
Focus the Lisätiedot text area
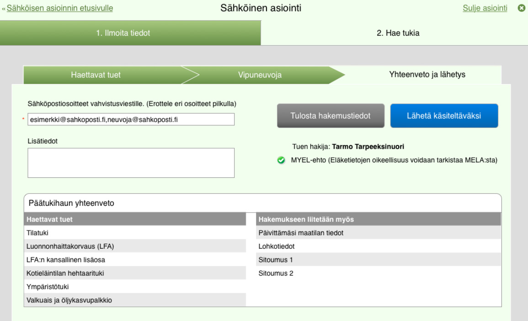[x=131, y=163]
